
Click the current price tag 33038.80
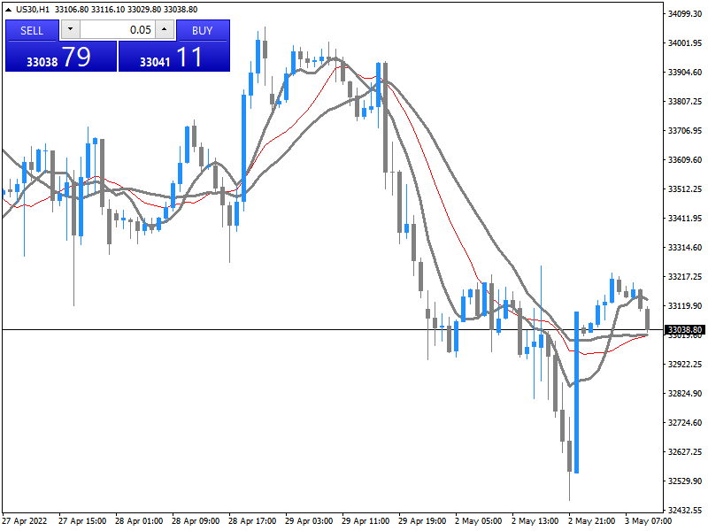[x=684, y=329]
